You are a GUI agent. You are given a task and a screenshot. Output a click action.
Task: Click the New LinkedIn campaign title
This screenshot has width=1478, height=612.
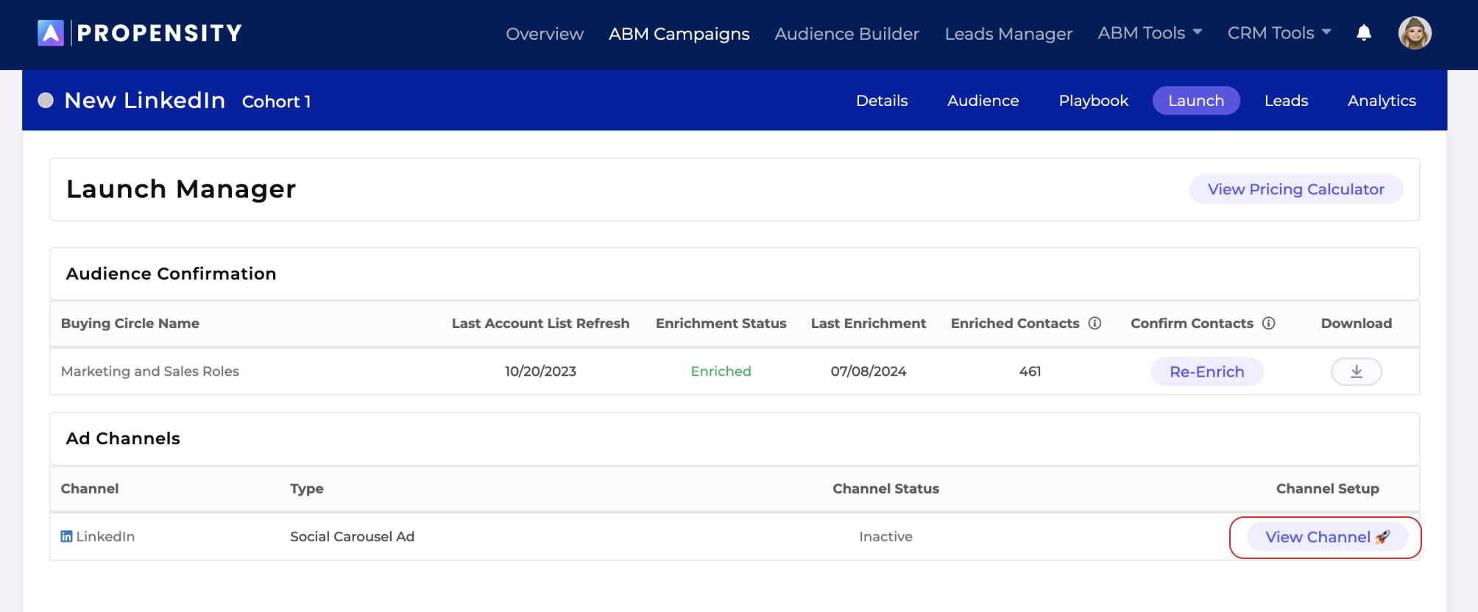point(145,100)
